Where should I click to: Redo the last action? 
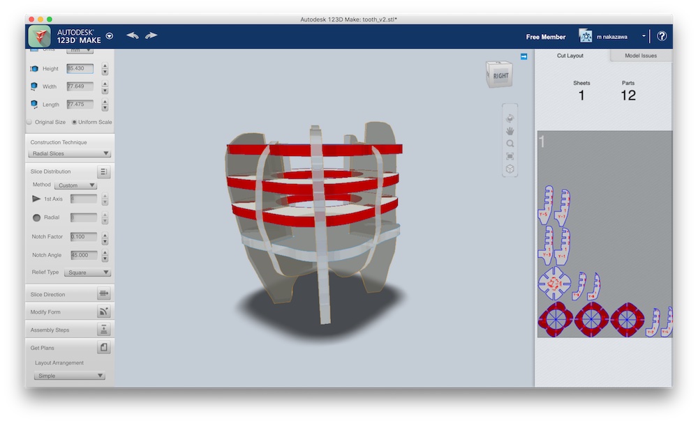point(151,35)
